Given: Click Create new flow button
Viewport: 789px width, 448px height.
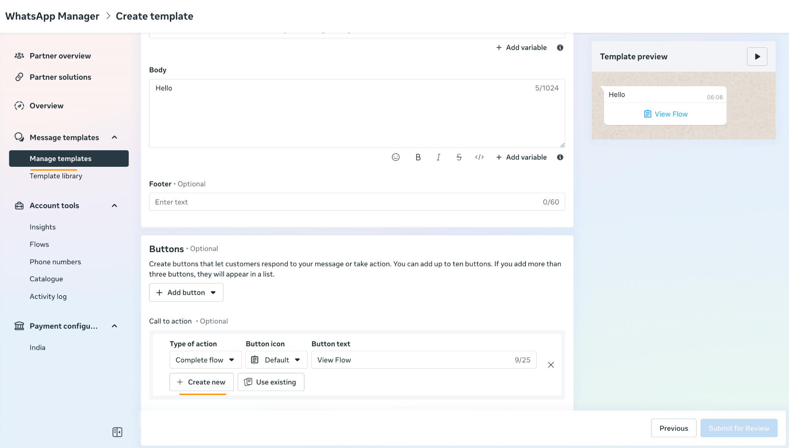Looking at the screenshot, I should [x=201, y=382].
